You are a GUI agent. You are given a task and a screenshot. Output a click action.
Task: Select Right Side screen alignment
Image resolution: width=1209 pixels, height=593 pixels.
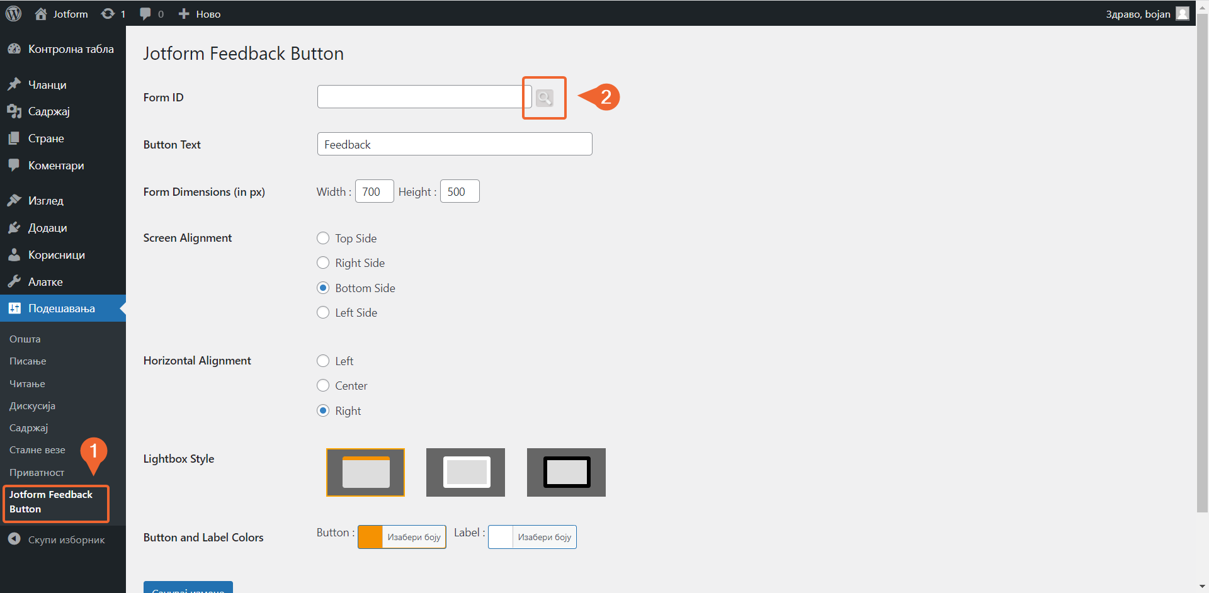tap(323, 263)
